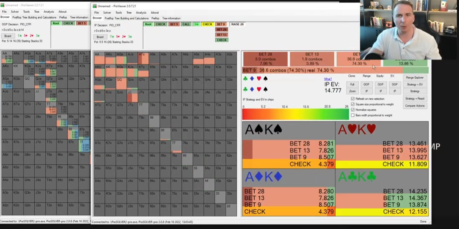Toggle Square size proportional to weight checkbox

click(353, 104)
